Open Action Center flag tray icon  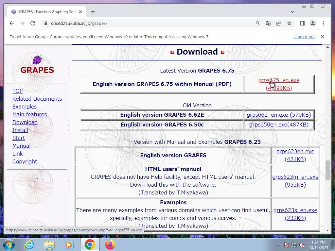click(x=286, y=245)
